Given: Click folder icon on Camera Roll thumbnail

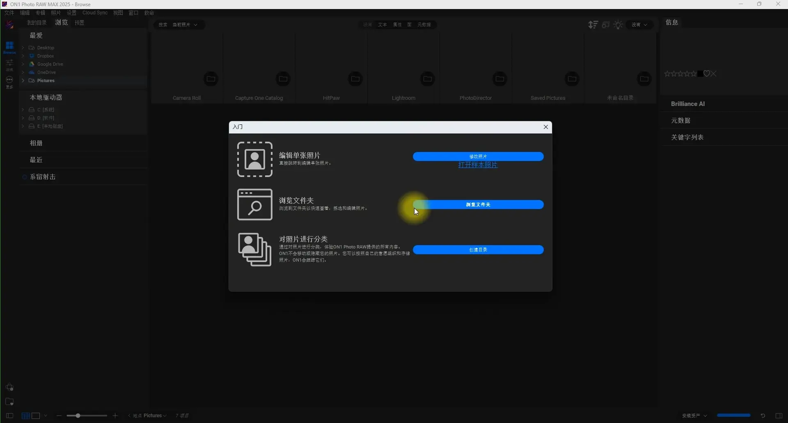Looking at the screenshot, I should coord(211,78).
